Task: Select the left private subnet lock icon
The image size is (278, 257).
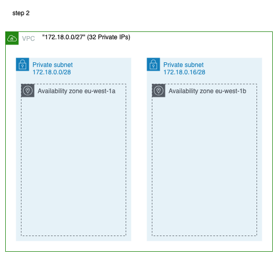Action: [x=23, y=64]
